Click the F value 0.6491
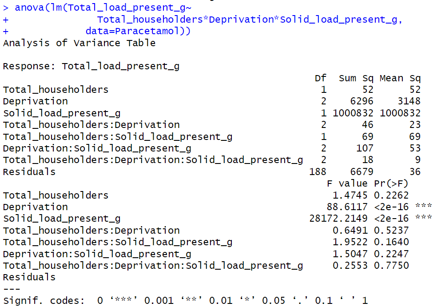The height and width of the screenshot is (307, 445). (x=350, y=230)
